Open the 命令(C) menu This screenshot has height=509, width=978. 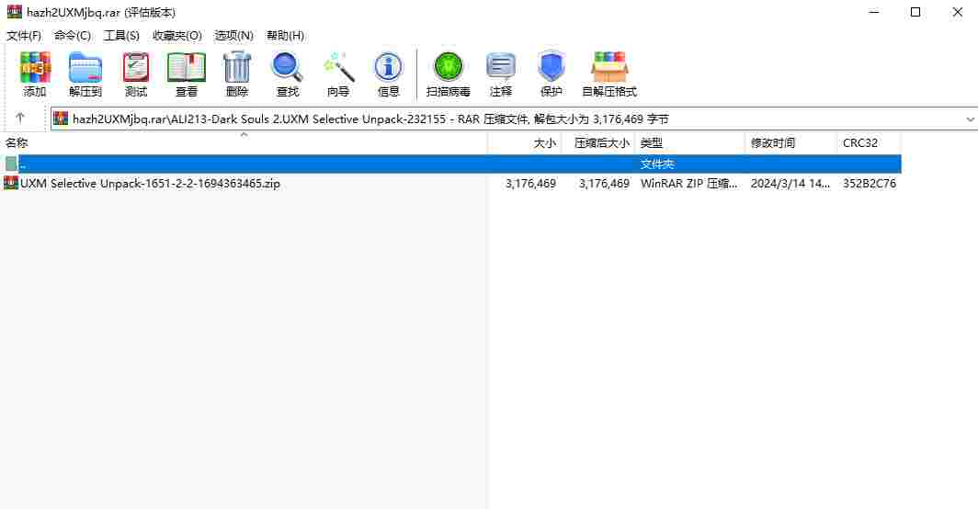73,36
